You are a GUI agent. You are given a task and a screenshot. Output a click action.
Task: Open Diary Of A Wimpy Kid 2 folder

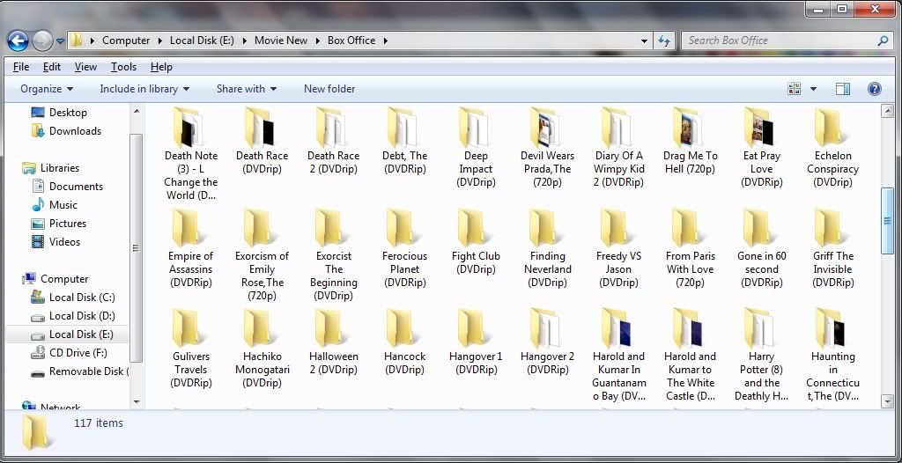tap(619, 148)
